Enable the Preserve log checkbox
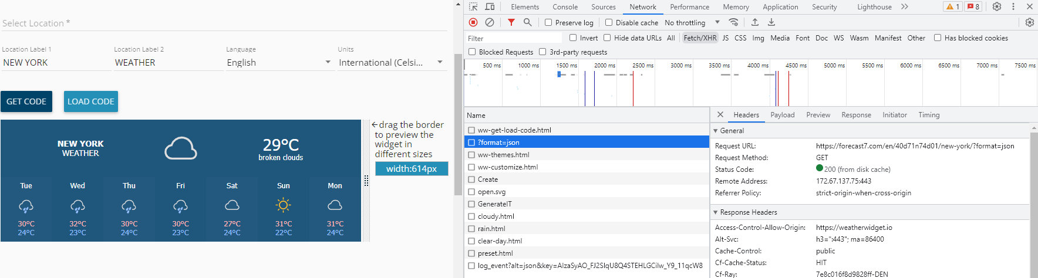 [548, 23]
